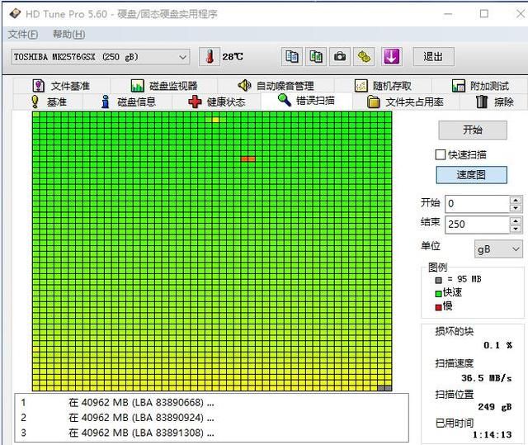
Task: Click the 1:14:13 elapsed time value
Action: coord(492,434)
